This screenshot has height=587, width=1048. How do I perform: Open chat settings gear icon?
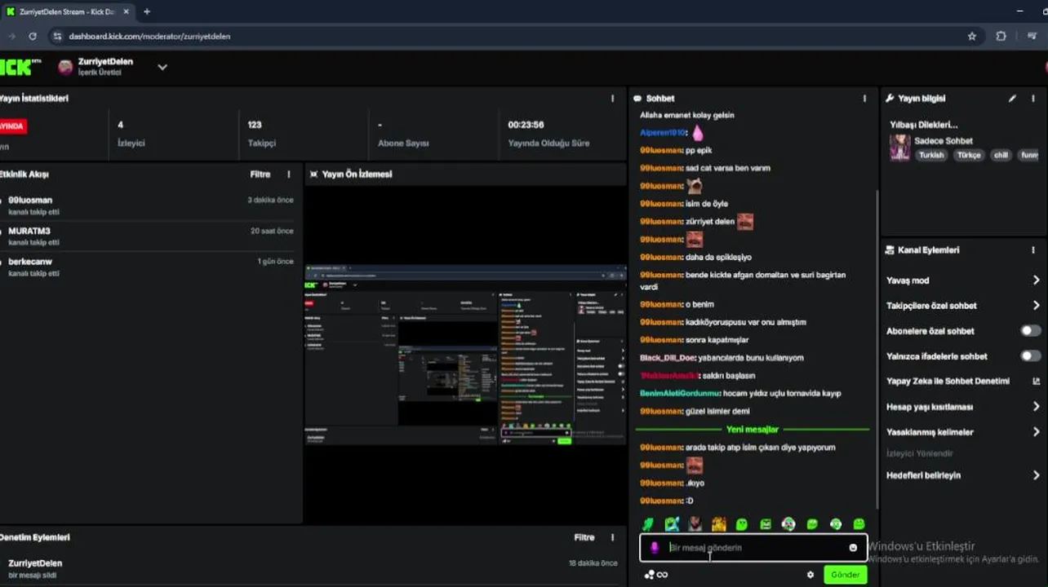coord(810,575)
